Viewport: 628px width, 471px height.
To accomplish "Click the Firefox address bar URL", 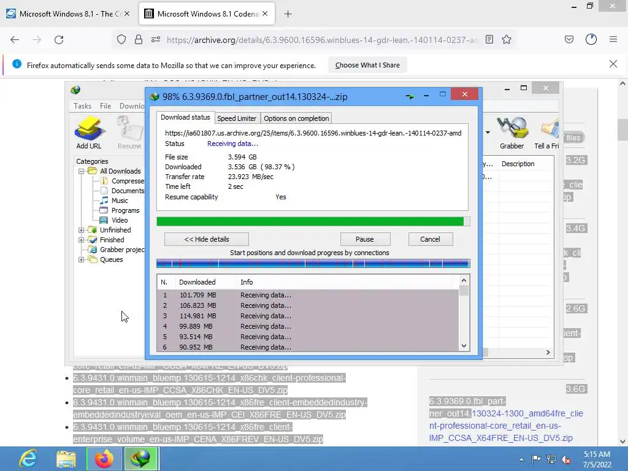I will (x=322, y=40).
